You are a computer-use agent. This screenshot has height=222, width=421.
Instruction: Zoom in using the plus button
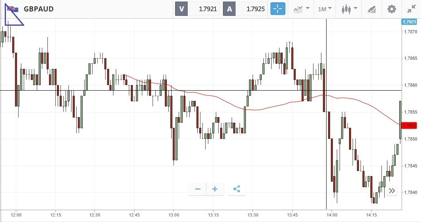coord(215,189)
